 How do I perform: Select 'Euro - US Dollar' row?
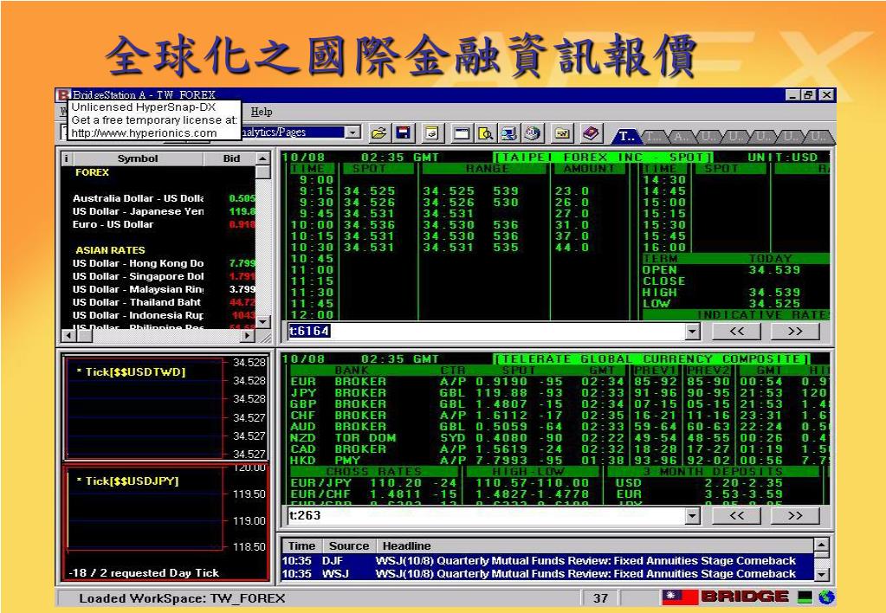tap(158, 224)
